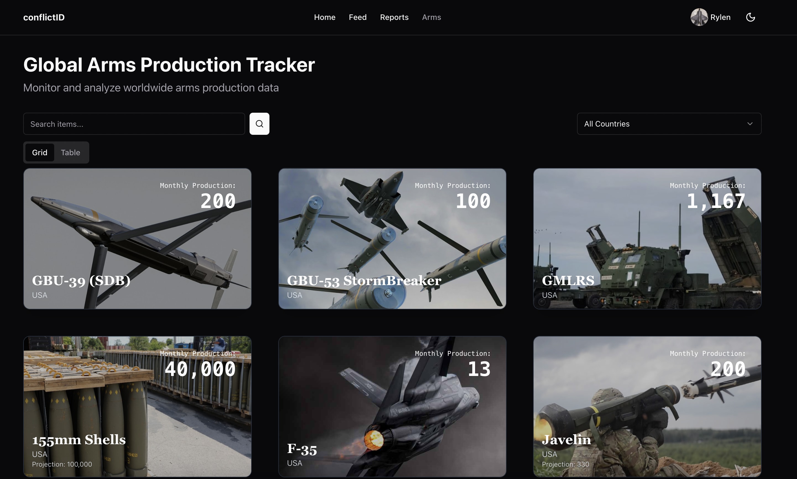
Task: Open the GBU-39 (SDB) card
Action: (137, 238)
